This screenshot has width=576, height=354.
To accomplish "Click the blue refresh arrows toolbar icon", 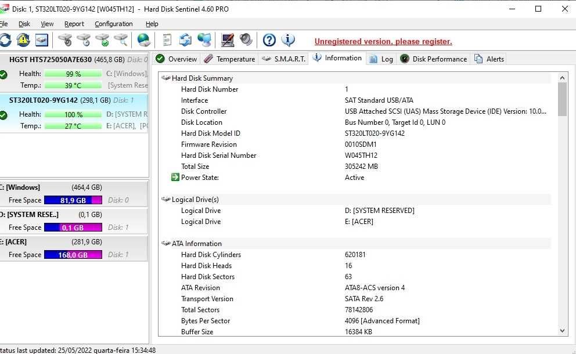I will (5, 40).
